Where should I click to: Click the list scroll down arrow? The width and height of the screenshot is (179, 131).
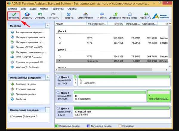170,66
